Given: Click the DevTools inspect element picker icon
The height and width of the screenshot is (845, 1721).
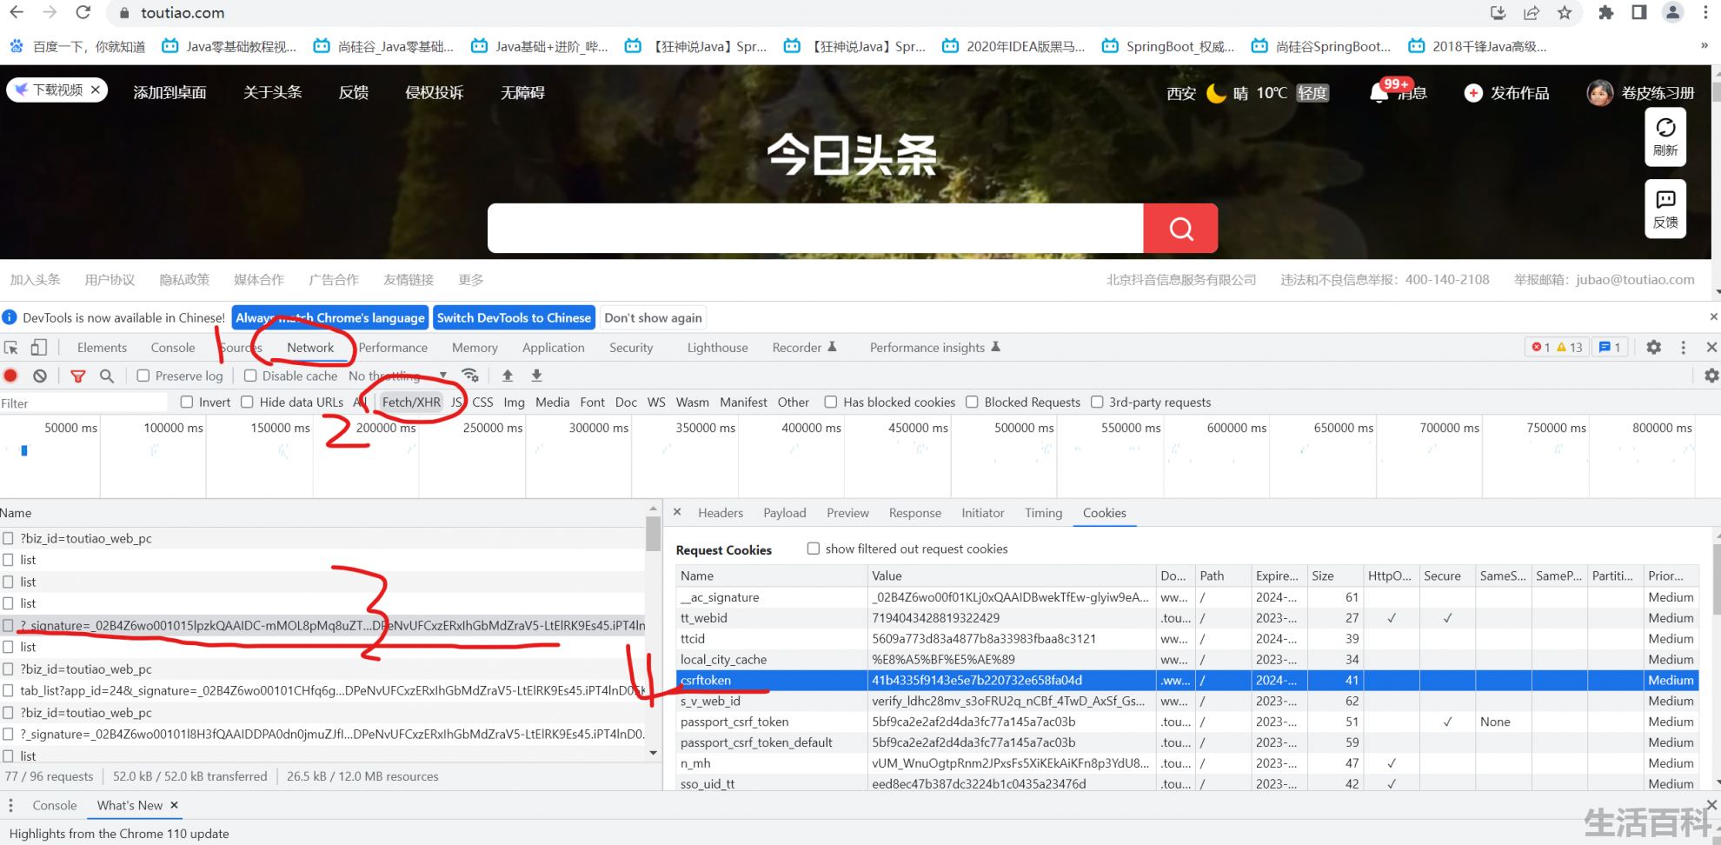Looking at the screenshot, I should [x=11, y=348].
